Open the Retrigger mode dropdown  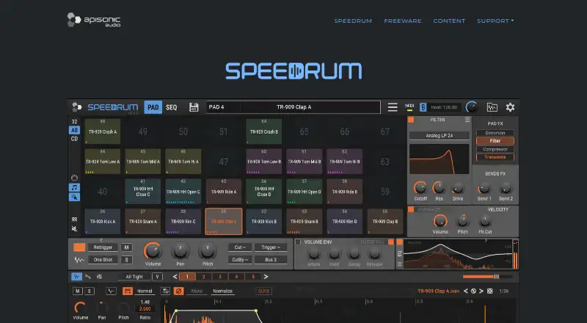point(103,247)
